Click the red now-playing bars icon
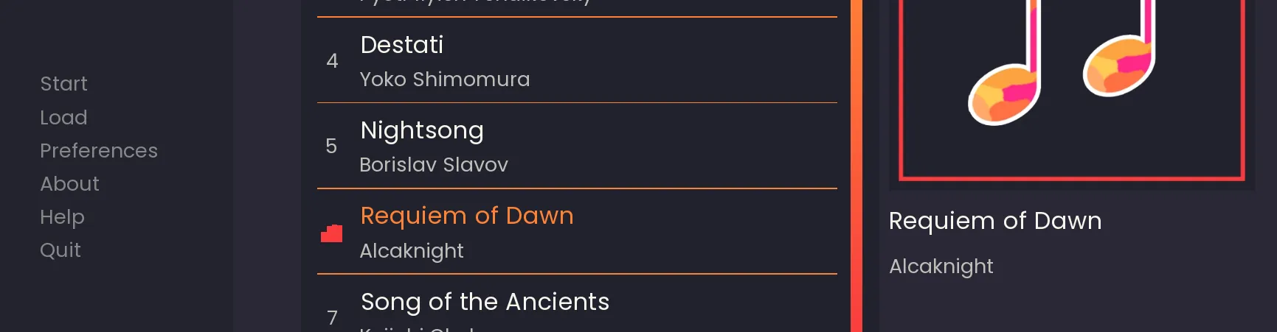 tap(332, 233)
